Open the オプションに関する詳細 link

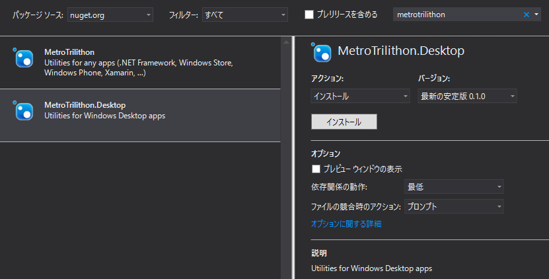point(346,223)
